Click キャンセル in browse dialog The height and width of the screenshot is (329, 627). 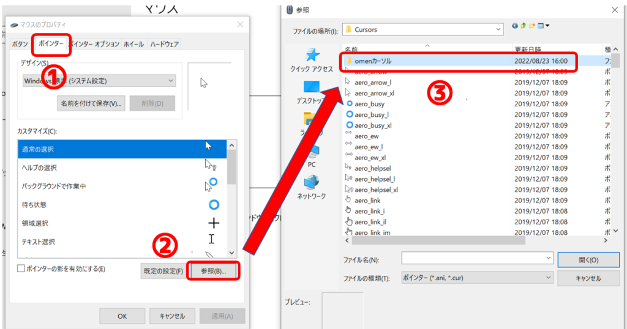tap(588, 278)
